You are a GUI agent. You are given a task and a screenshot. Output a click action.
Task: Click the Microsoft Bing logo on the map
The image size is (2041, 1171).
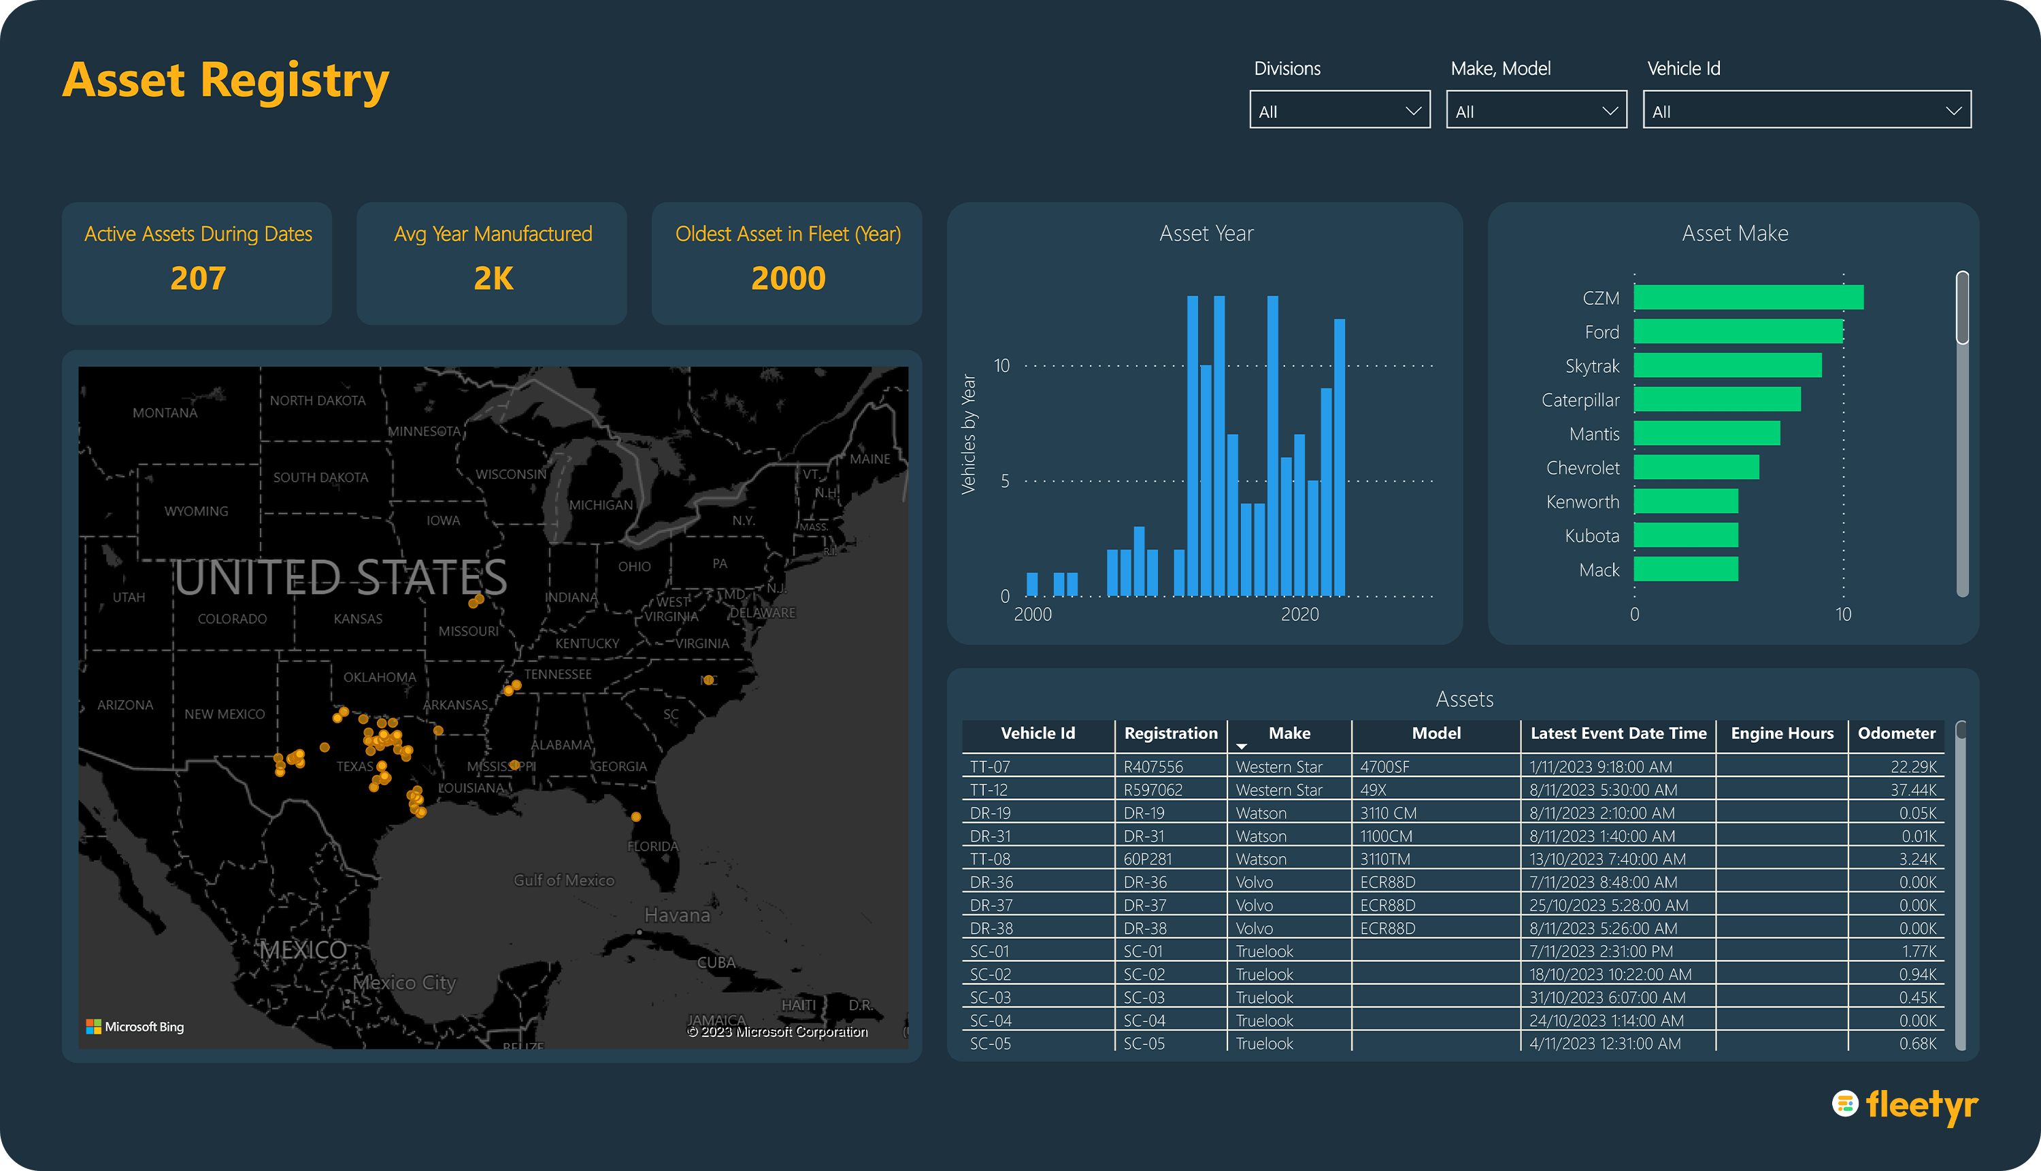[x=135, y=1027]
